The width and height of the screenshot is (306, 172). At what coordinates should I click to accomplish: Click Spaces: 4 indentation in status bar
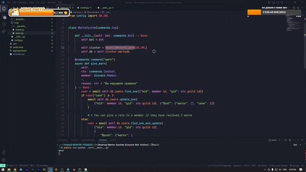(237, 166)
